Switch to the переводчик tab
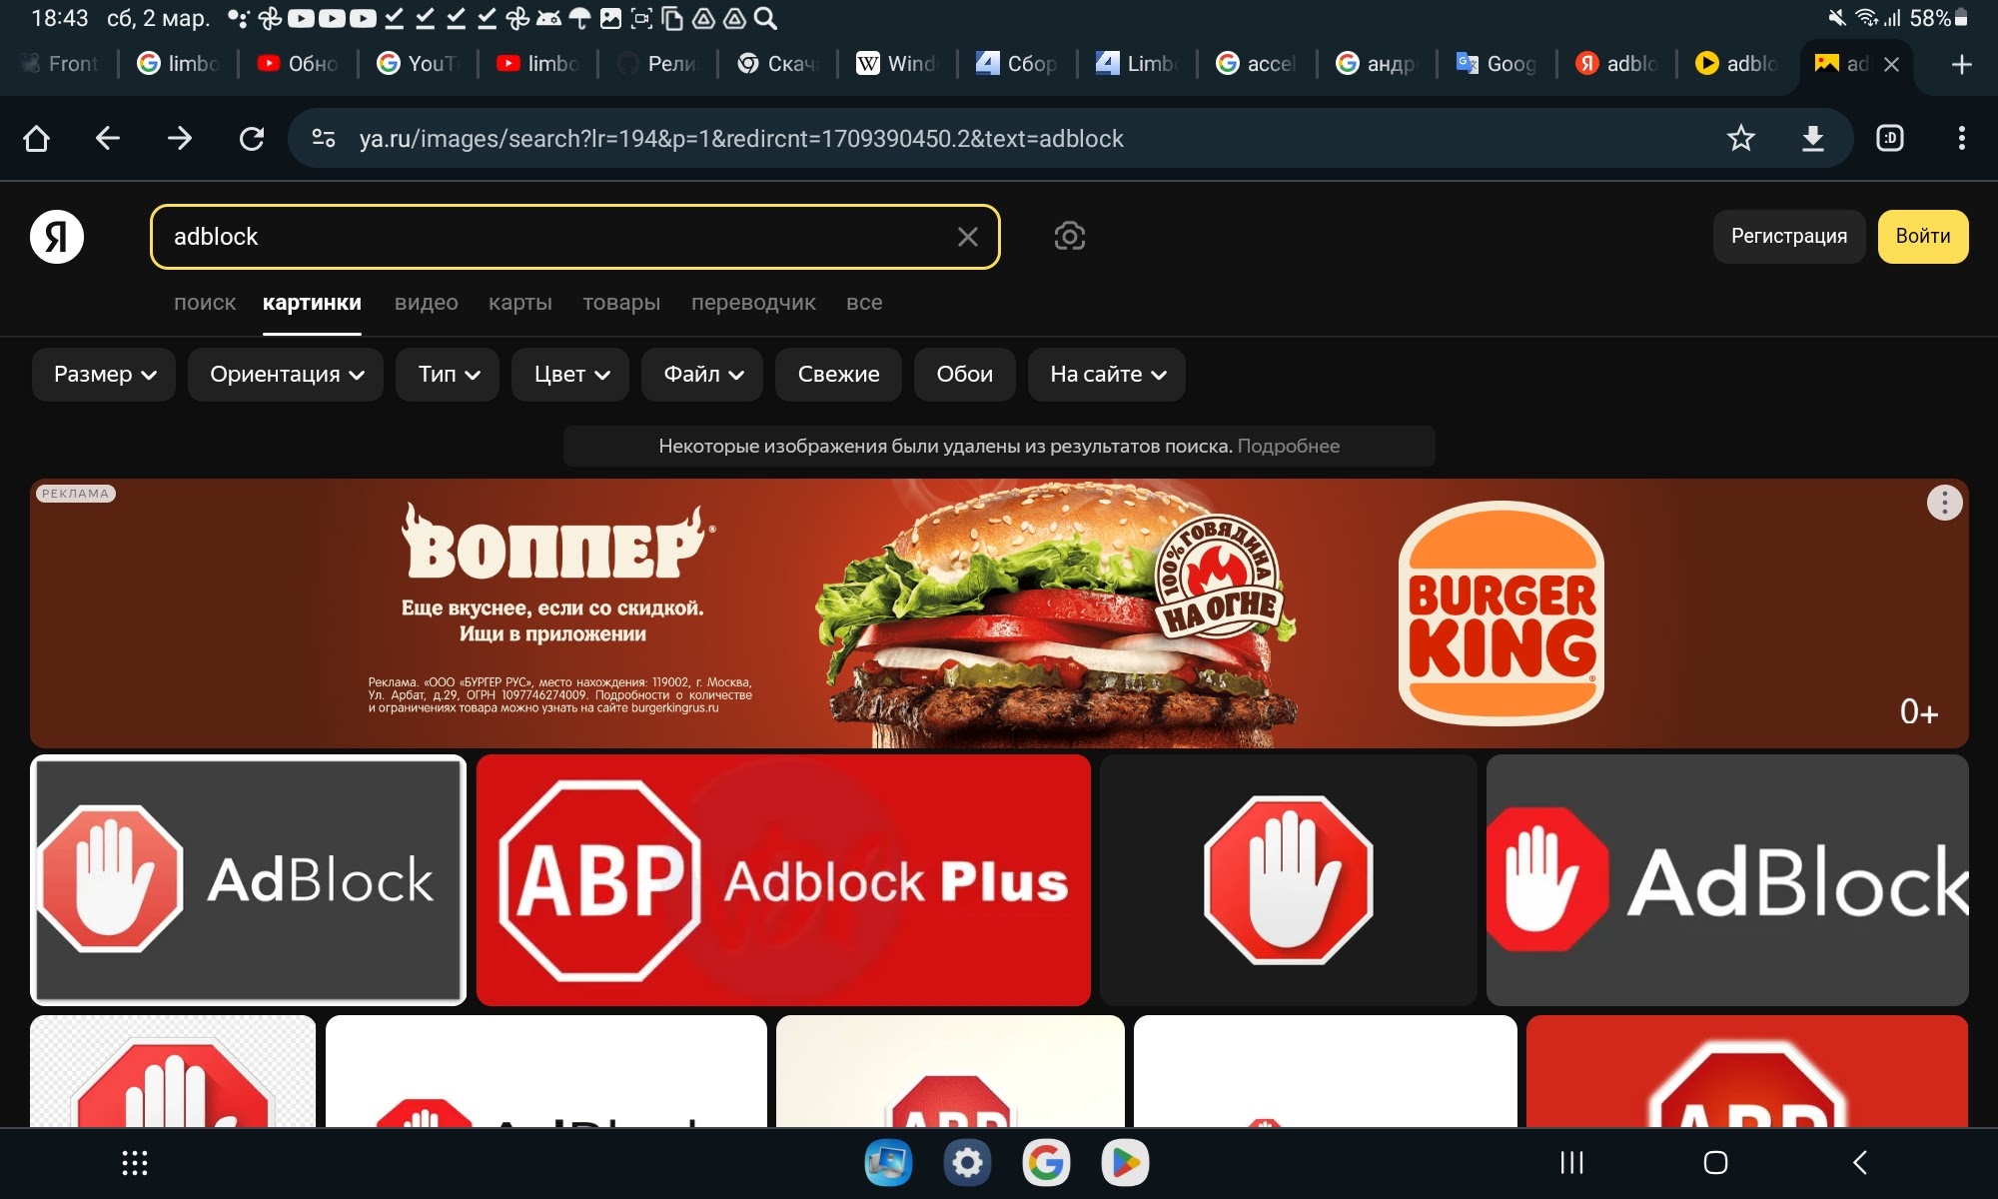The width and height of the screenshot is (1998, 1199). pyautogui.click(x=753, y=303)
